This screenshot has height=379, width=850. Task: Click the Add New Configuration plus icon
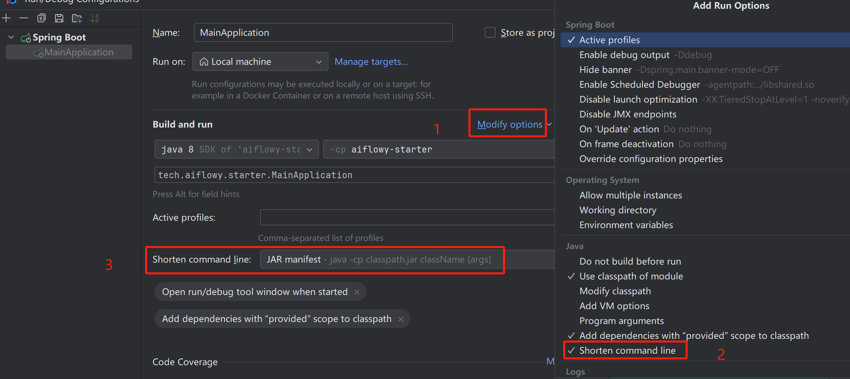pyautogui.click(x=6, y=18)
